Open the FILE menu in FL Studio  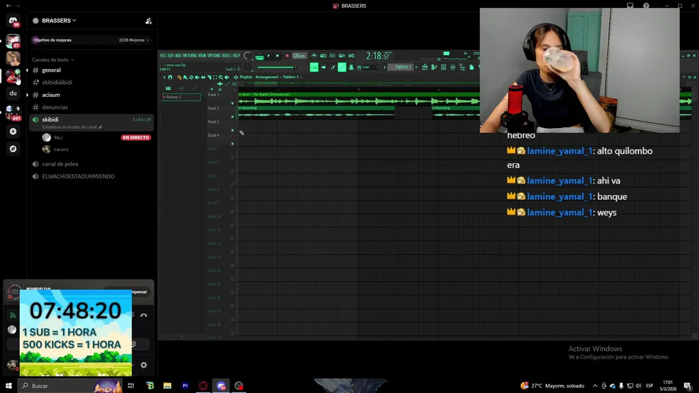(163, 56)
